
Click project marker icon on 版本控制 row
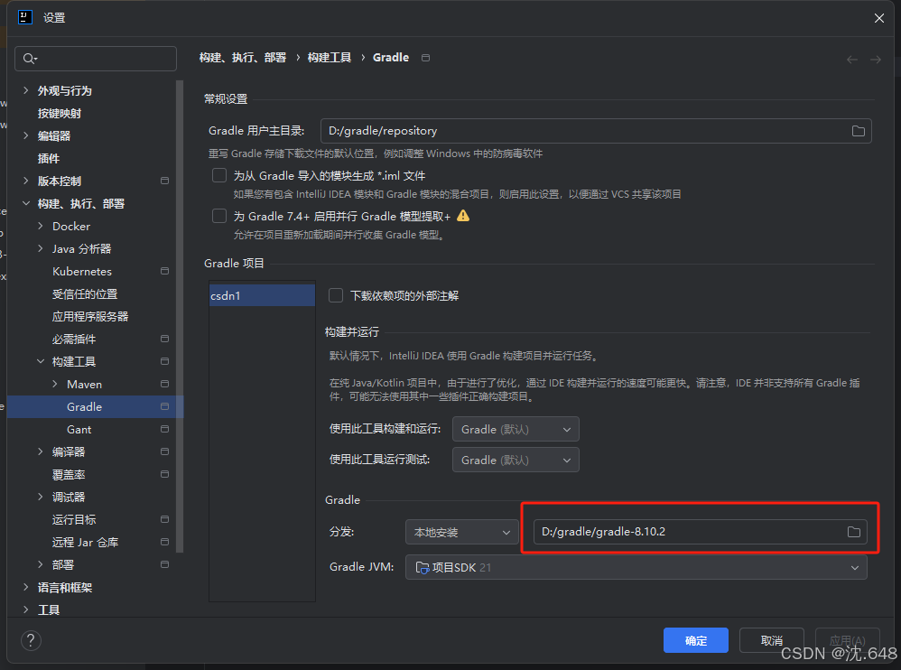164,181
